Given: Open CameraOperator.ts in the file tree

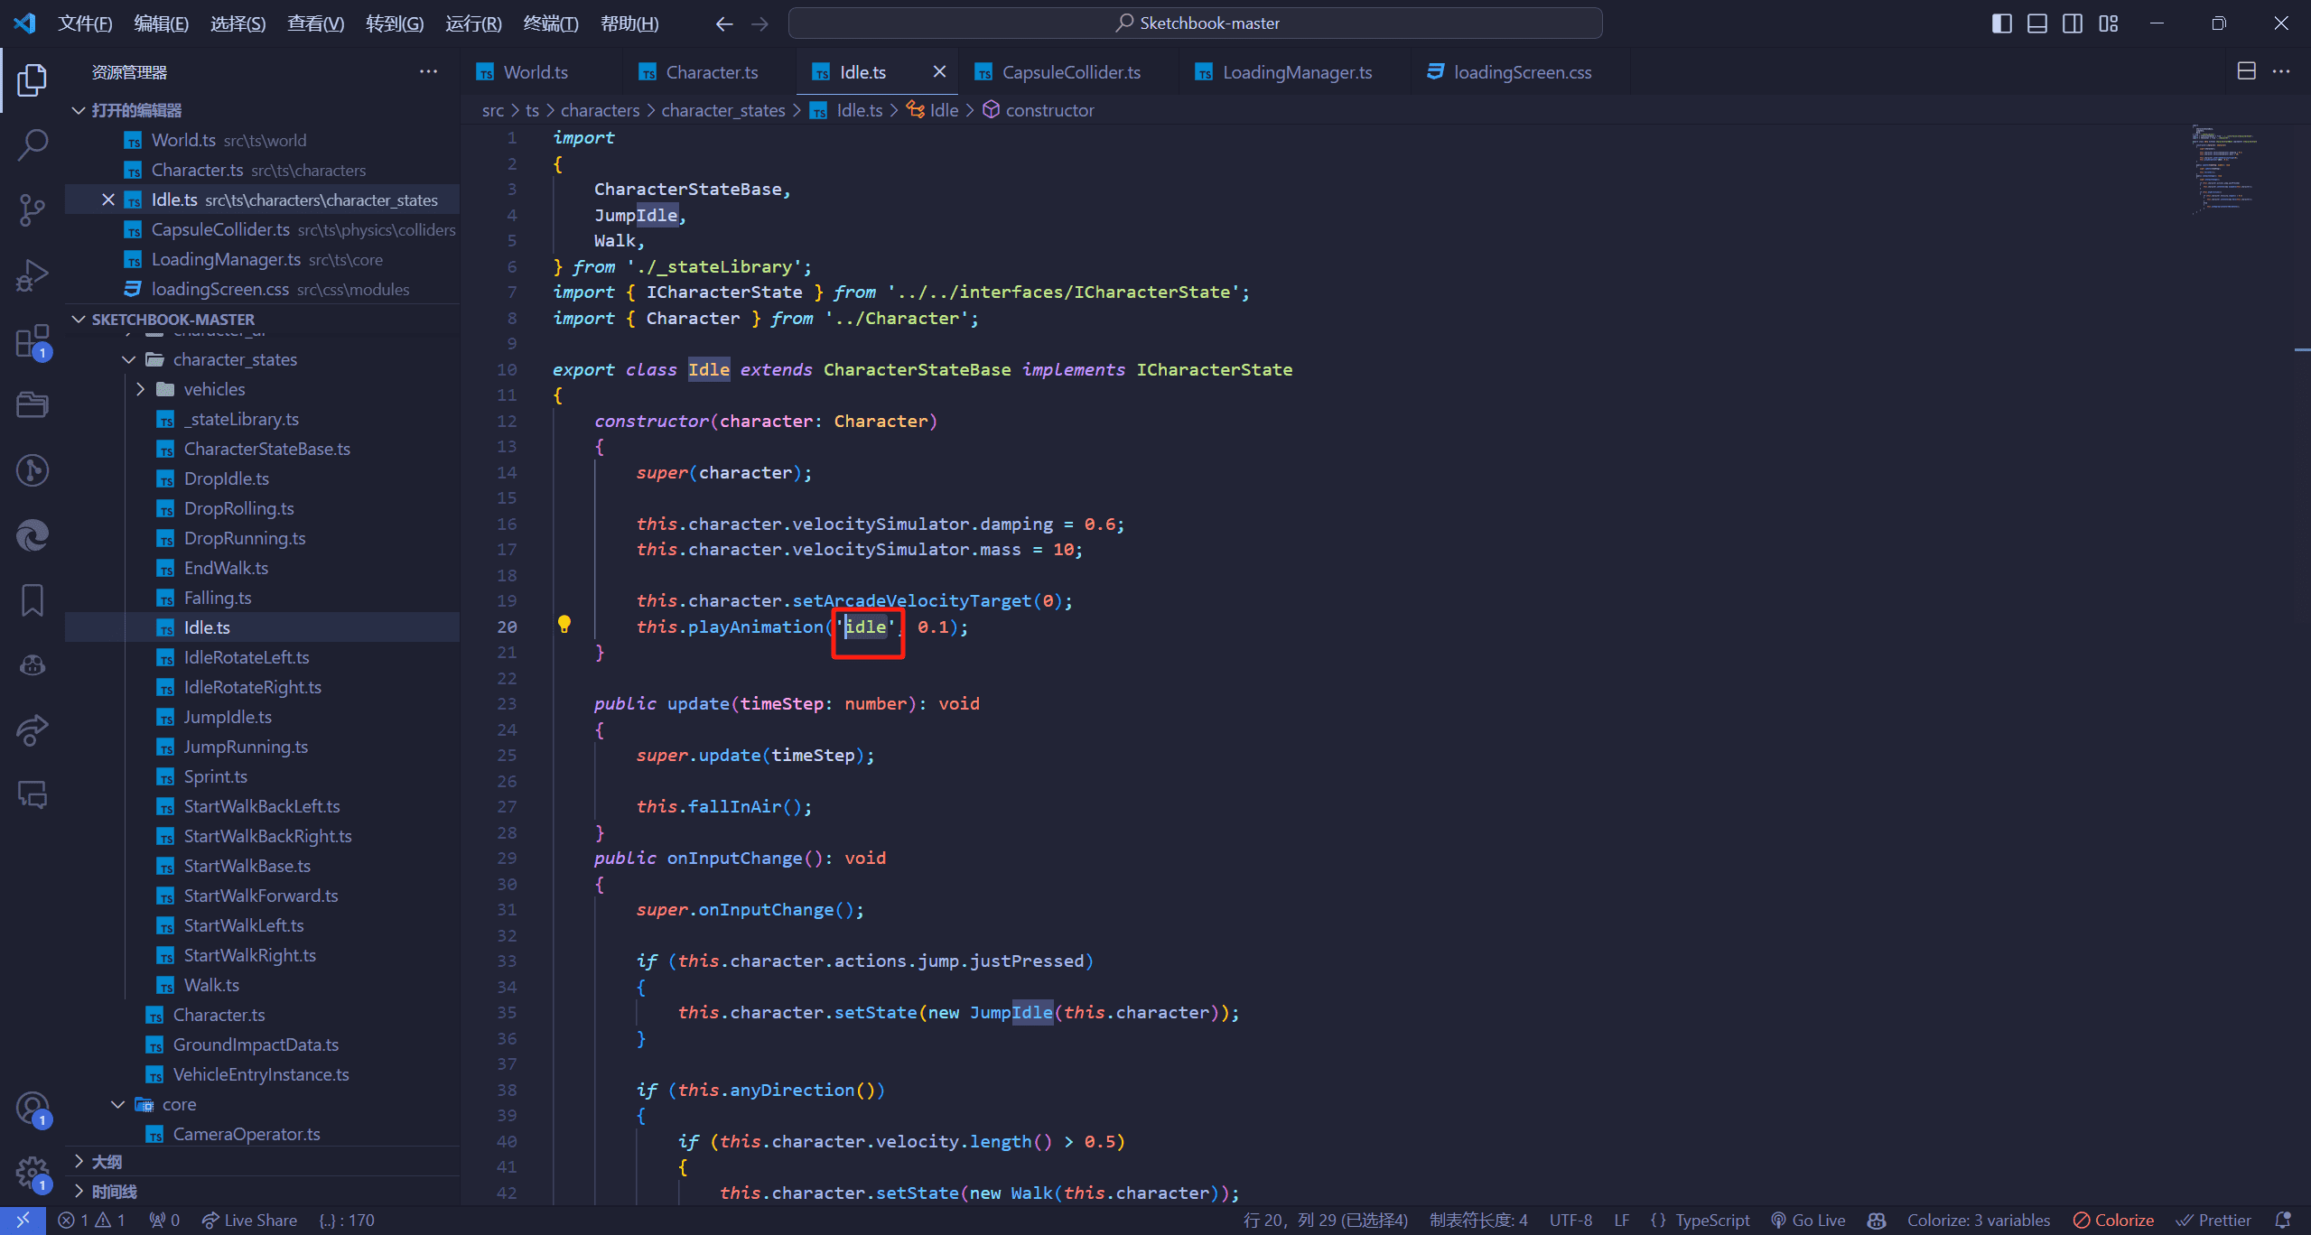Looking at the screenshot, I should coord(246,1134).
